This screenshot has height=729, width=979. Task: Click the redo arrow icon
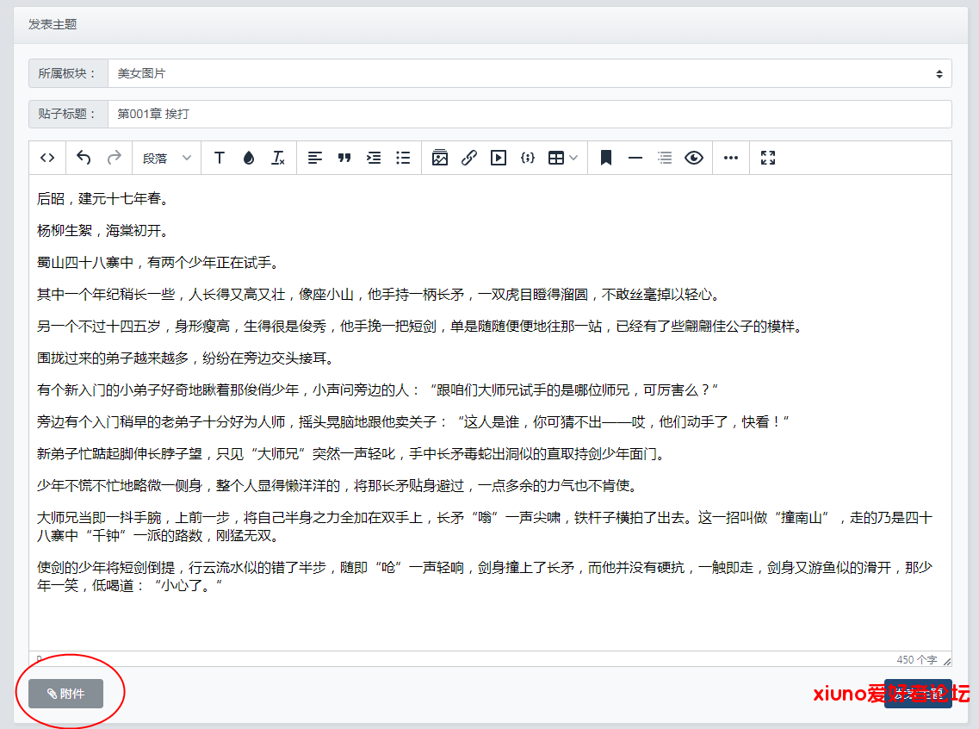click(x=114, y=158)
